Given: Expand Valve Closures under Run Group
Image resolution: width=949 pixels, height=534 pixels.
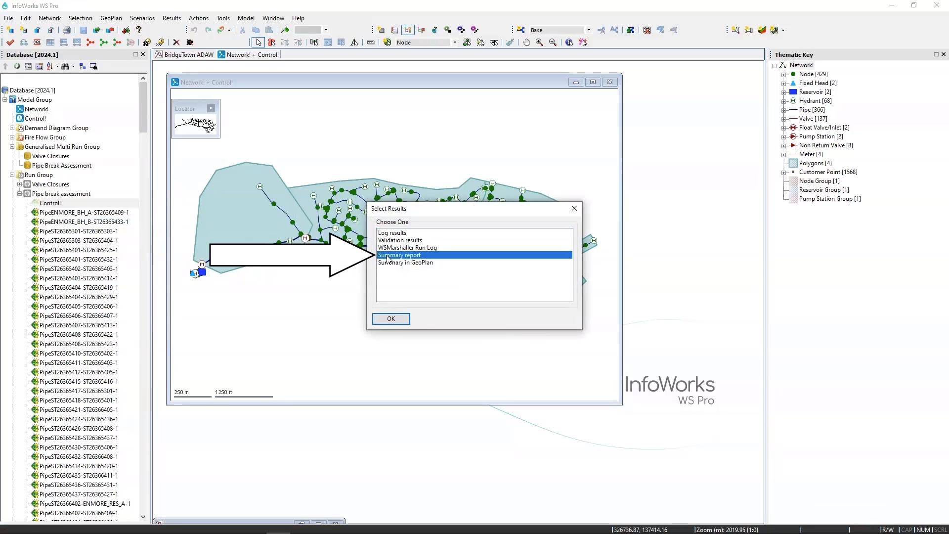Looking at the screenshot, I should click(x=20, y=184).
